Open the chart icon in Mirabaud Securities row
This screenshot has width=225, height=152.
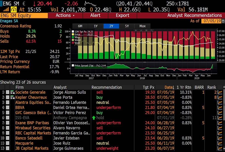tap(220, 128)
